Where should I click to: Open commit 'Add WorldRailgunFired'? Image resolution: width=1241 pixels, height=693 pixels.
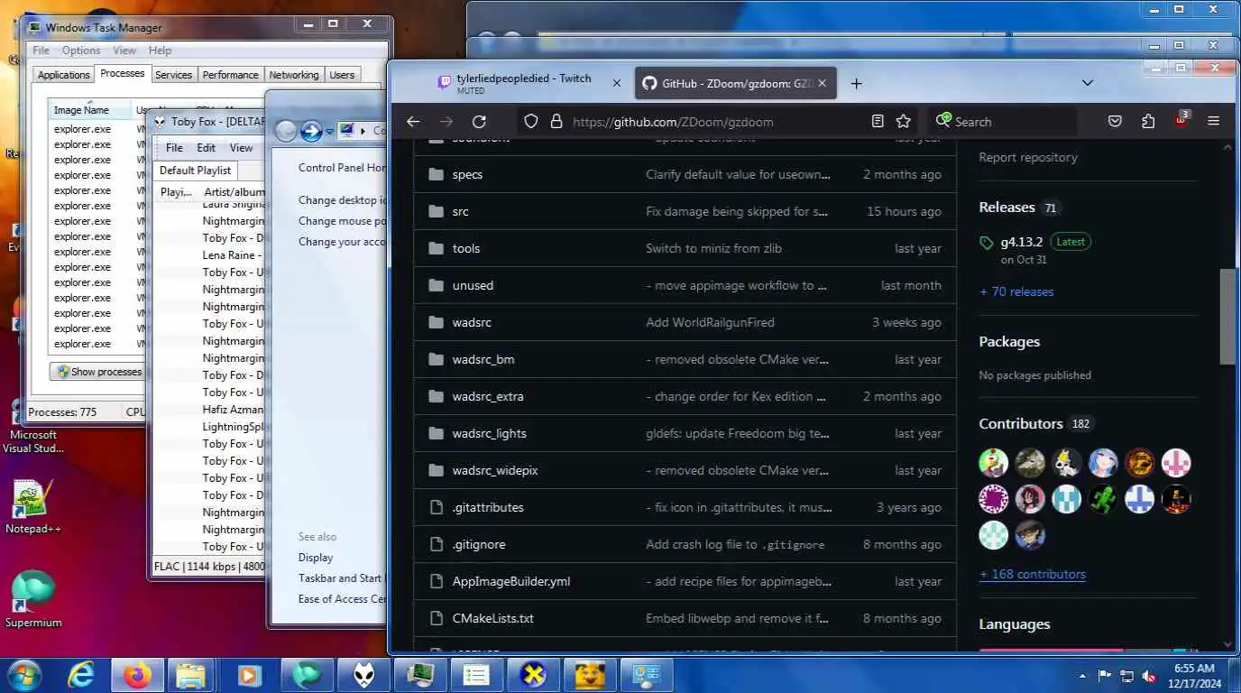[710, 322]
